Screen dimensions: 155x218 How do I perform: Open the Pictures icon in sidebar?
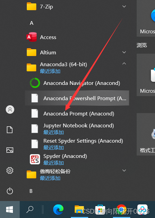[x=10, y=150]
